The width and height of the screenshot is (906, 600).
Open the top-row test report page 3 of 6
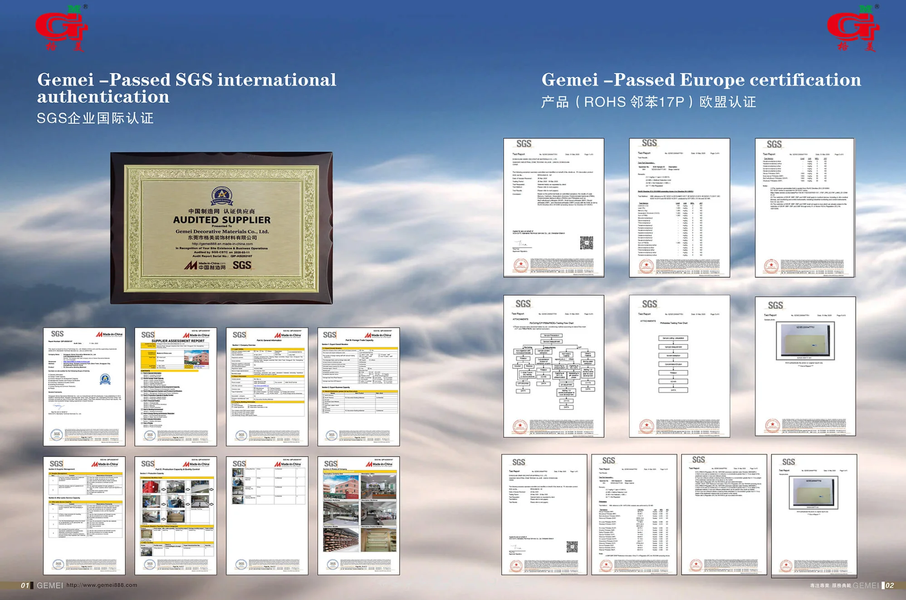(804, 208)
